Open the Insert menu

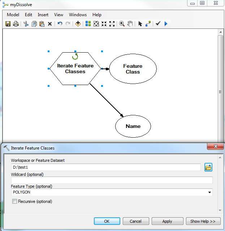43,15
